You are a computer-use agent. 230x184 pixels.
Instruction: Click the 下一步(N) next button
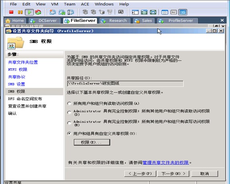click(x=173, y=174)
